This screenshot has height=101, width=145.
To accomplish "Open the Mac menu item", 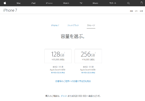I will (x=19, y=3).
